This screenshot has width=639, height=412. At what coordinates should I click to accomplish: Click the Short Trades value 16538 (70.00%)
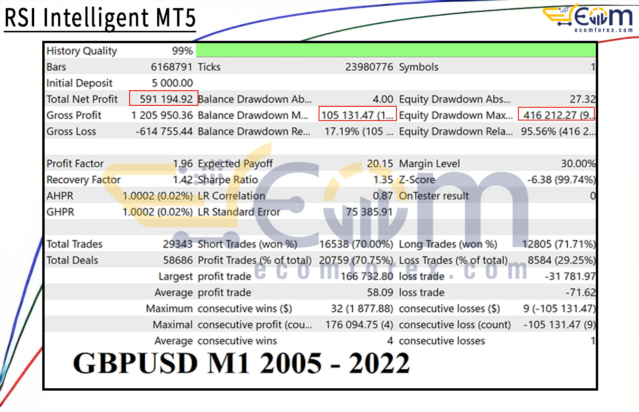356,244
